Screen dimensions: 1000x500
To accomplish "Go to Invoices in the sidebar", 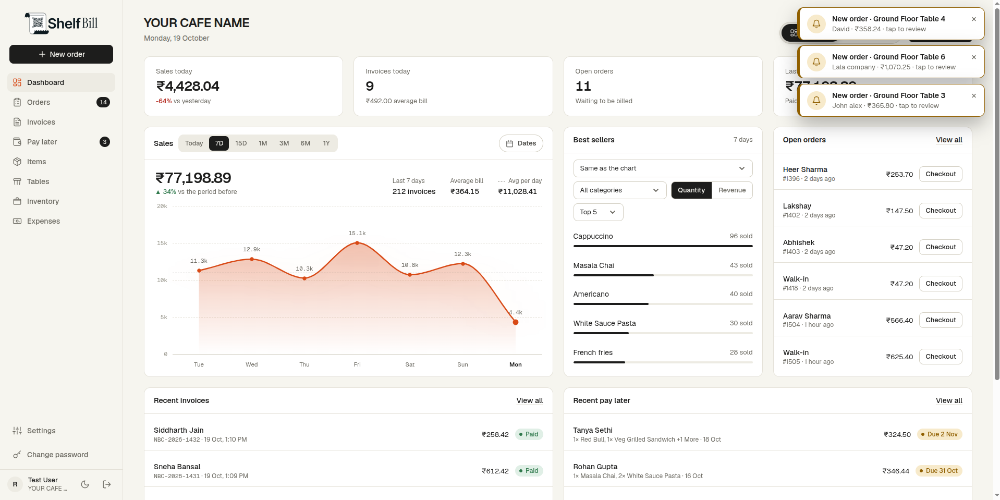I will pos(61,122).
